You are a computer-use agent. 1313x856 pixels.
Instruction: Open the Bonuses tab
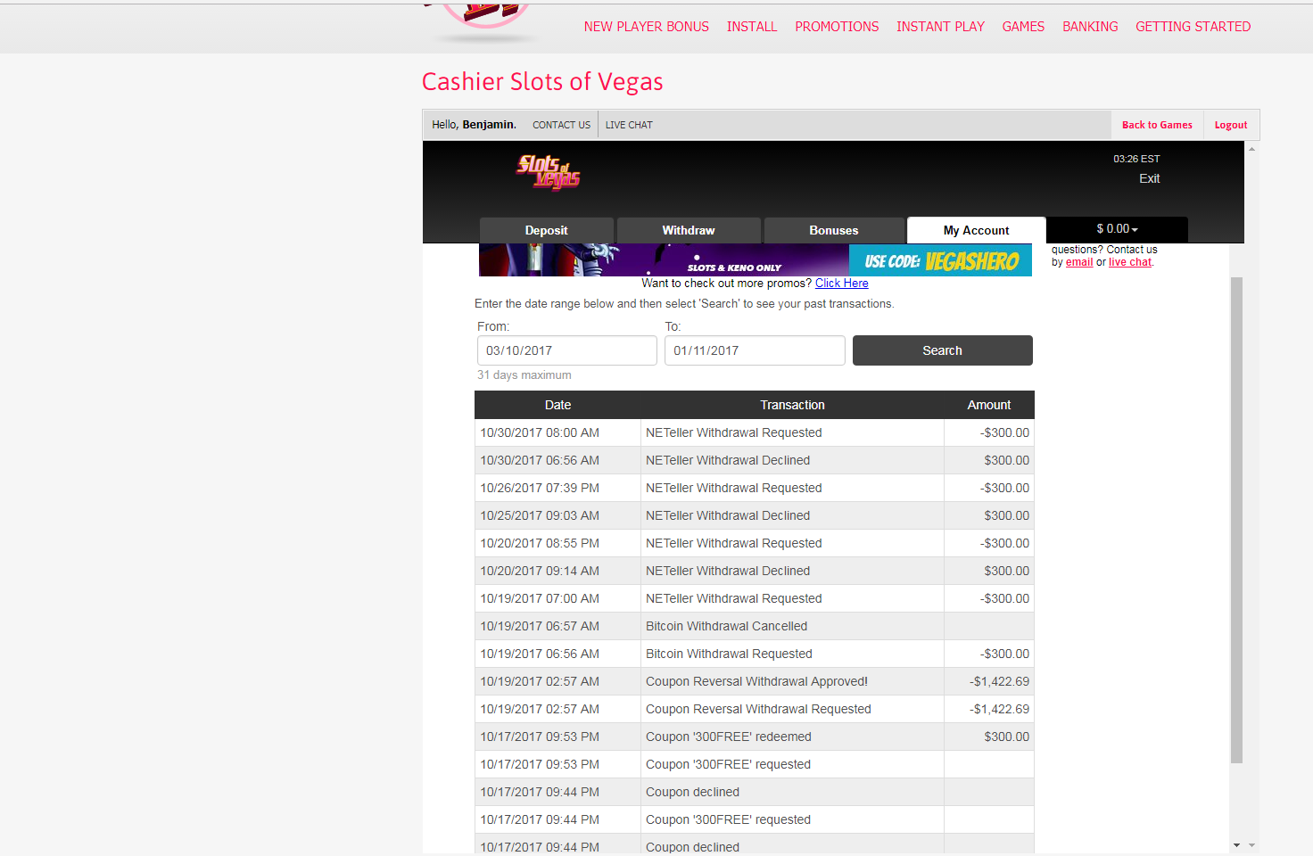click(x=834, y=230)
